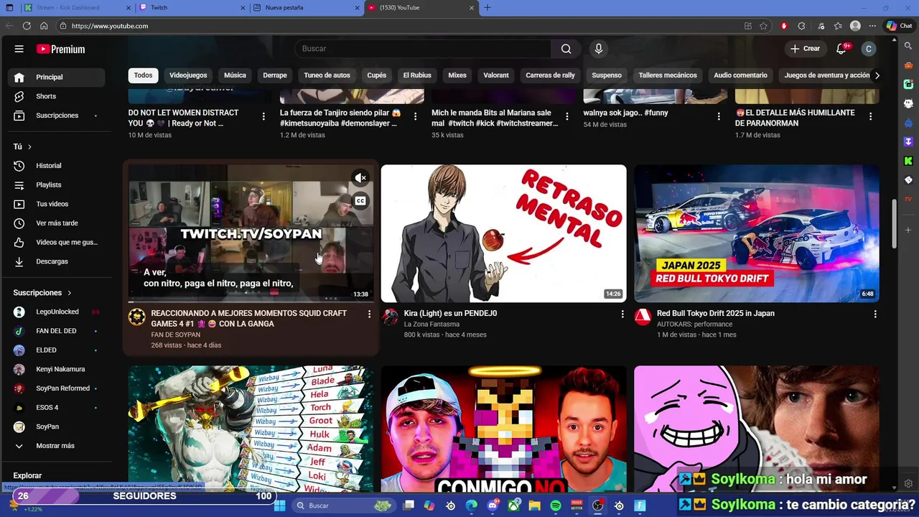Open options for PARANORMAN video
Image resolution: width=919 pixels, height=517 pixels.
870,116
